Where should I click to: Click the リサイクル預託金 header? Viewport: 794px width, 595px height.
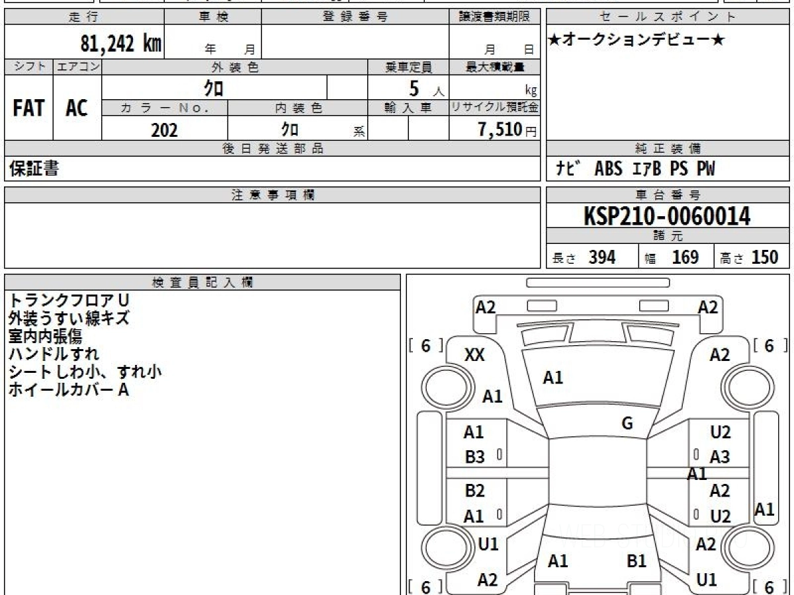point(494,108)
